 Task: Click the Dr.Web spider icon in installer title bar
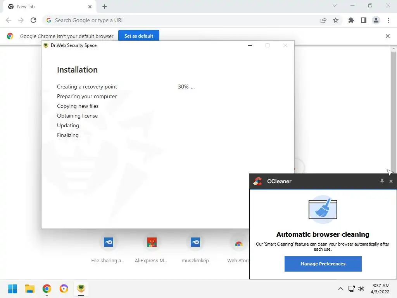click(46, 45)
